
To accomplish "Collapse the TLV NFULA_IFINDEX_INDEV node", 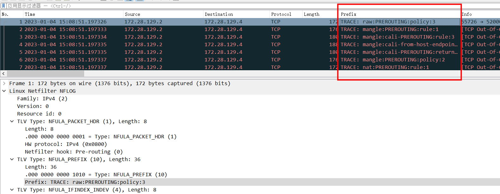I will click(12, 190).
